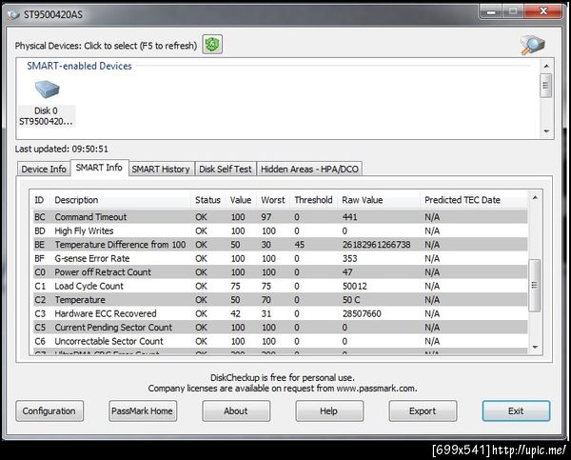The width and height of the screenshot is (571, 460).
Task: Click the Value column header
Action: coord(241,200)
